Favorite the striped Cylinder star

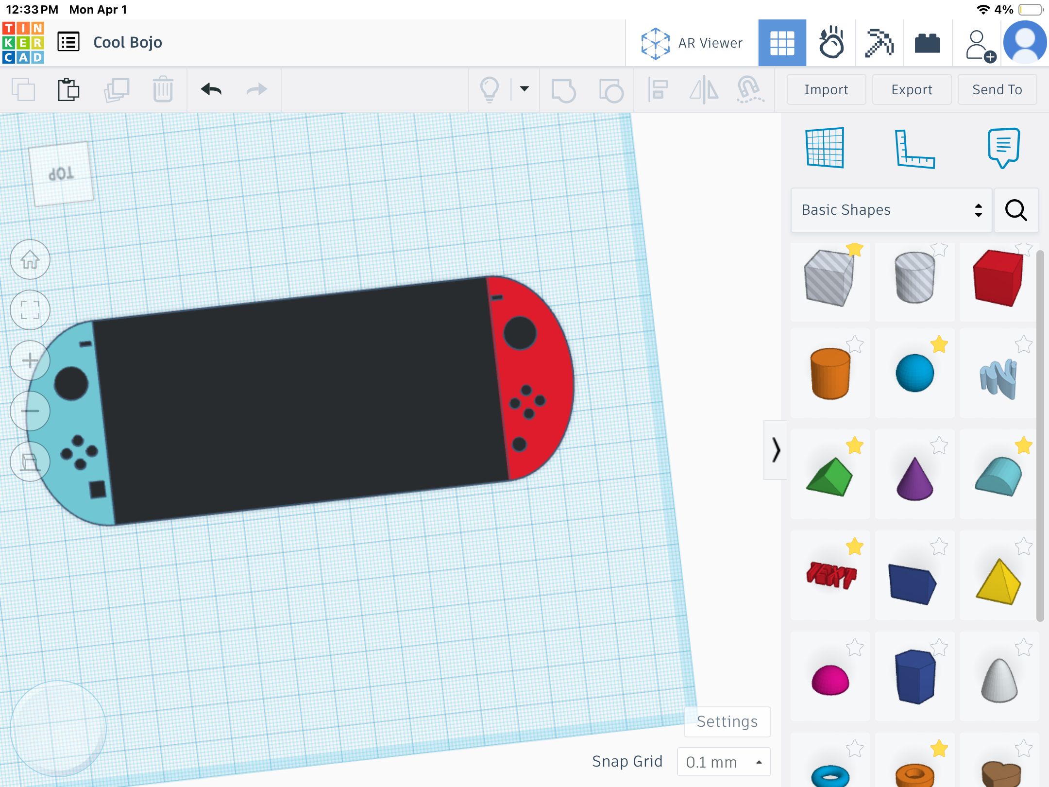[939, 249]
